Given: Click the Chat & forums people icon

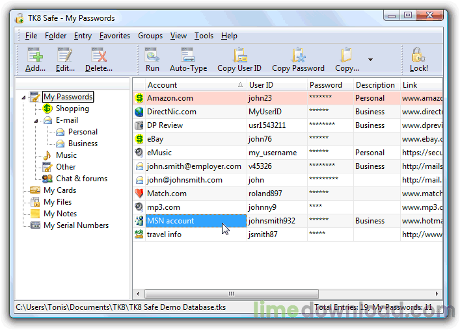Looking at the screenshot, I should click(x=47, y=179).
